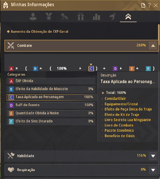This screenshot has height=179, width=160.
Task: Click the help question mark icon
Action: pyautogui.click(x=149, y=5)
